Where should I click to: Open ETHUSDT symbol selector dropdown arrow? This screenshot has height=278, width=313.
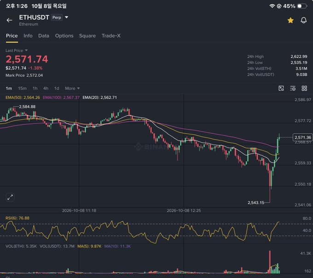66,18
